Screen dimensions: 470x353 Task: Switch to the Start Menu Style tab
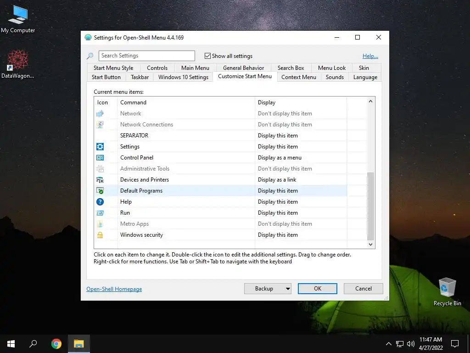(113, 68)
